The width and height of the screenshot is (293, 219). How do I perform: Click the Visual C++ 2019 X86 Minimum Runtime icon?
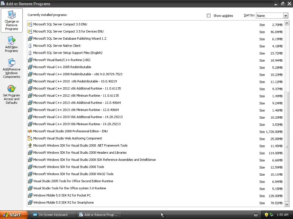(x=30, y=124)
